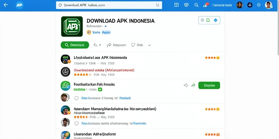The height and width of the screenshot is (139, 279).
Task: Open the dark-haired profile avatar in header
Action: click(x=239, y=5)
